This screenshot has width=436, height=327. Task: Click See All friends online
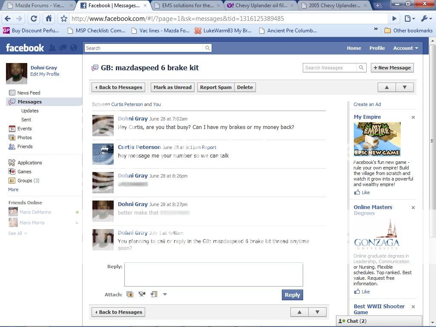coord(17,233)
